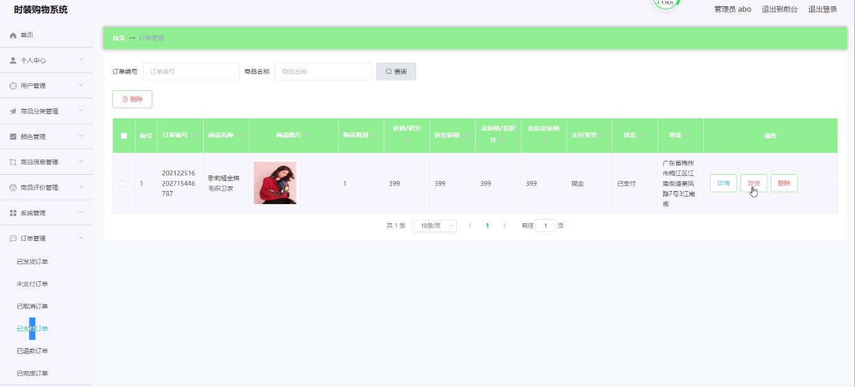Click the row's 删除 button in 操作 column
Screen dimensions: 855x387
point(784,183)
